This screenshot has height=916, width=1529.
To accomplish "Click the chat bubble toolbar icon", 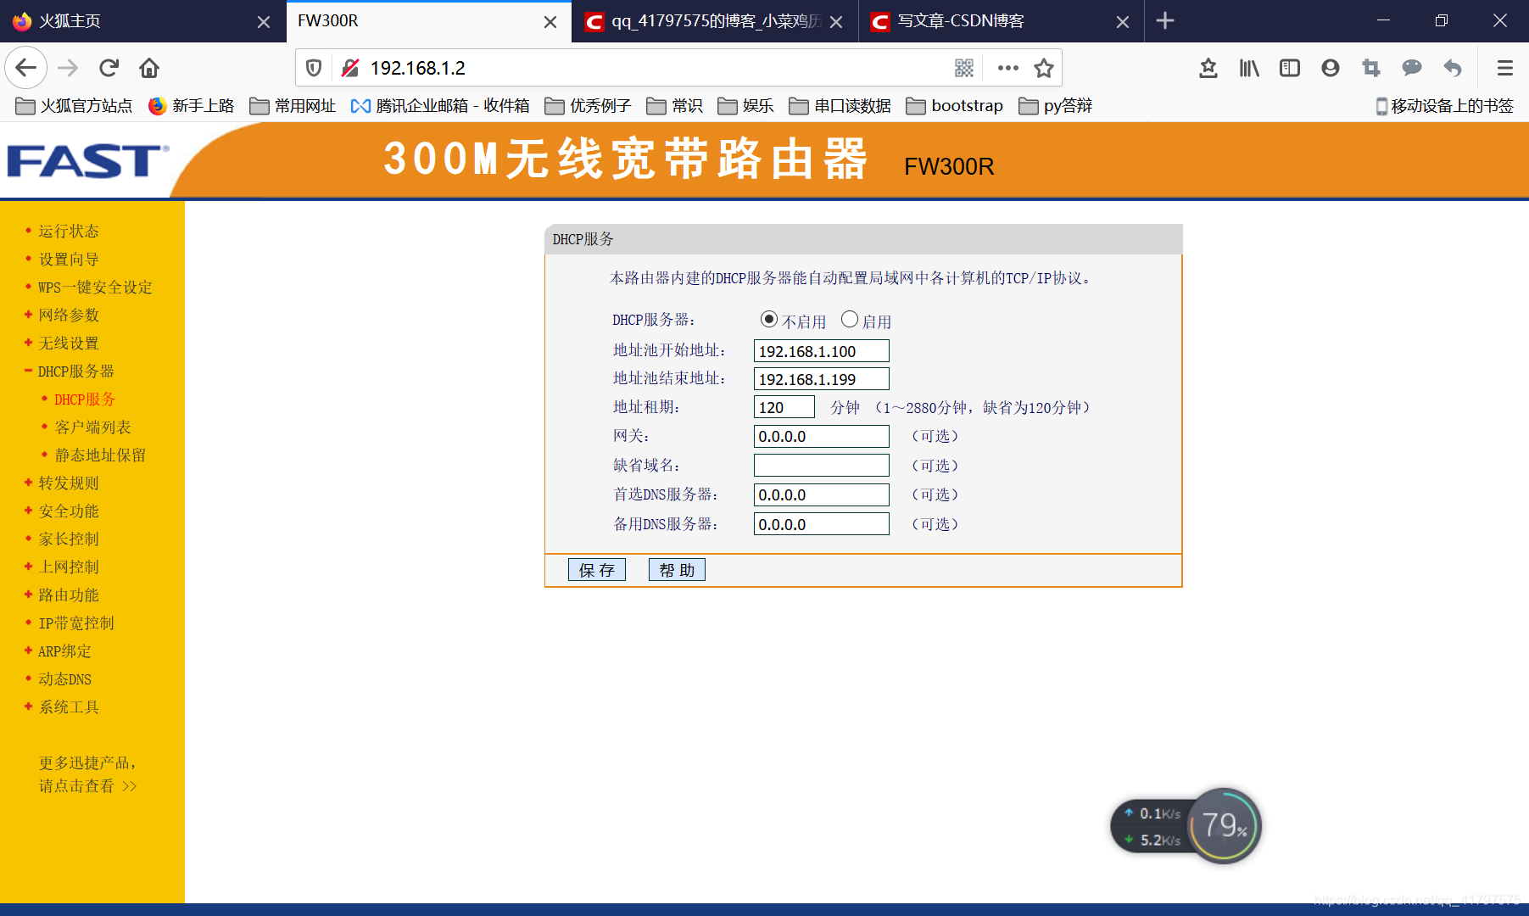I will tap(1412, 68).
